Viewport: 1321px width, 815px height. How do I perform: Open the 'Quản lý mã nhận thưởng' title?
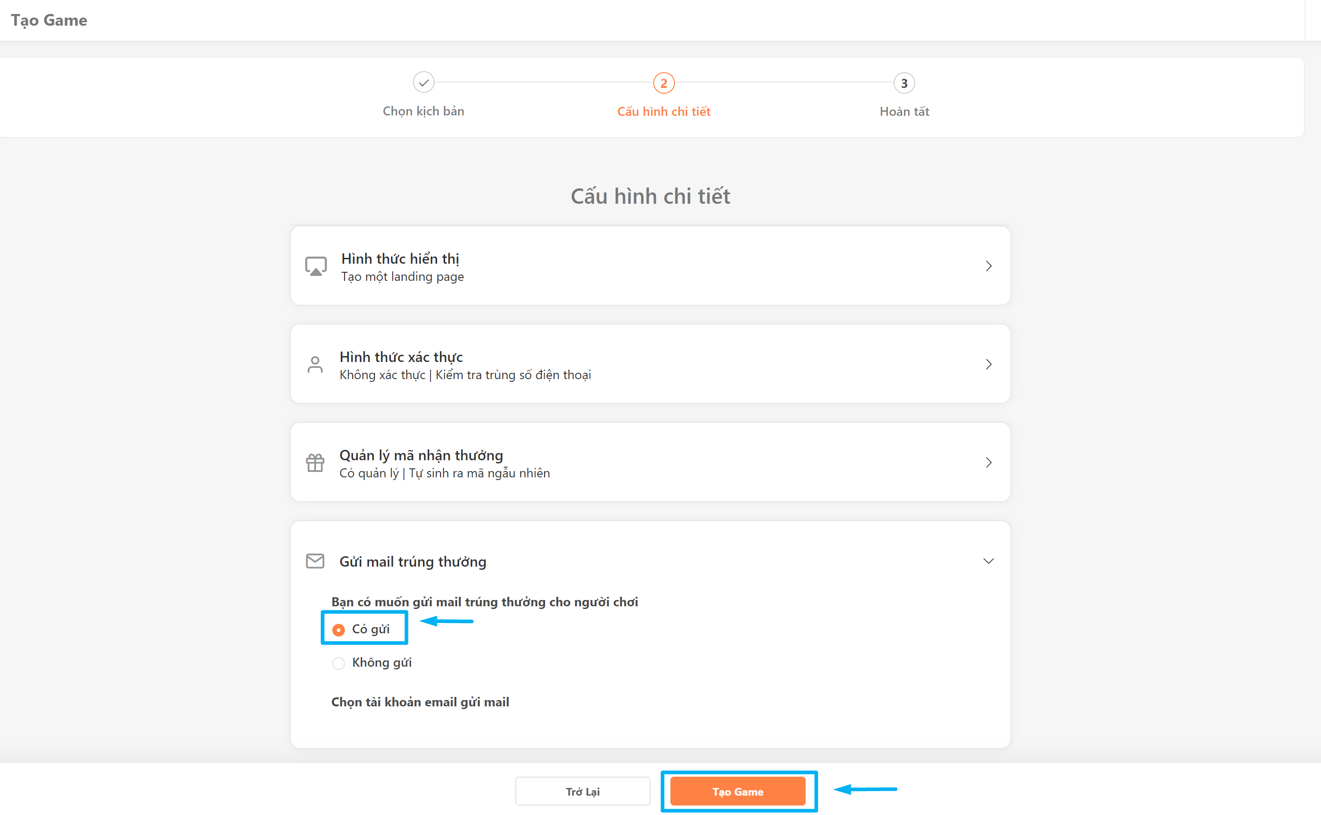[421, 455]
